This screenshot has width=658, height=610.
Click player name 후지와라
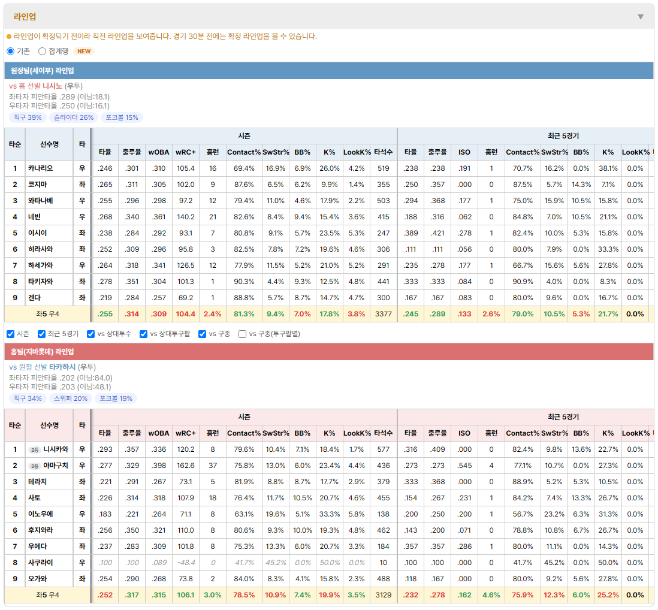(x=41, y=530)
